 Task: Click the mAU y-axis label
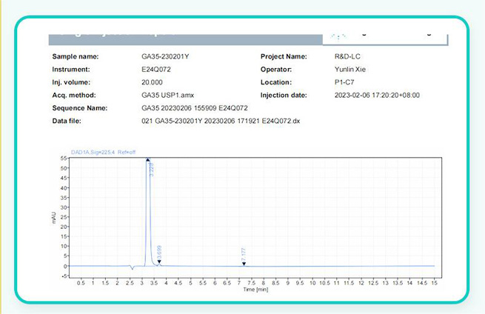(53, 216)
